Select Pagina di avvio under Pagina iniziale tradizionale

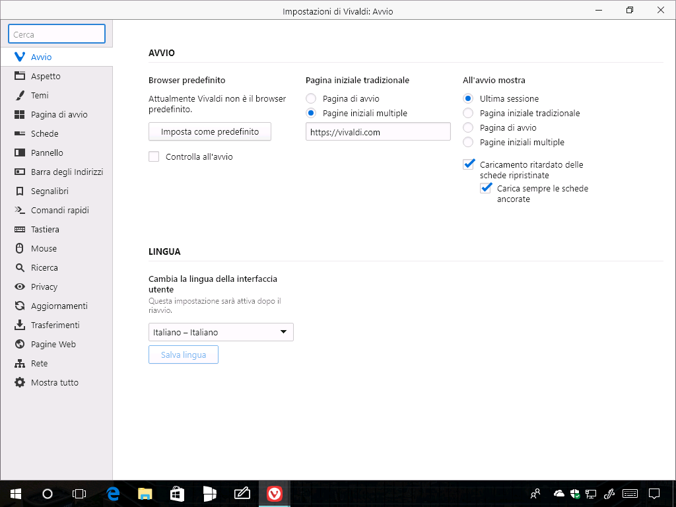(x=311, y=99)
